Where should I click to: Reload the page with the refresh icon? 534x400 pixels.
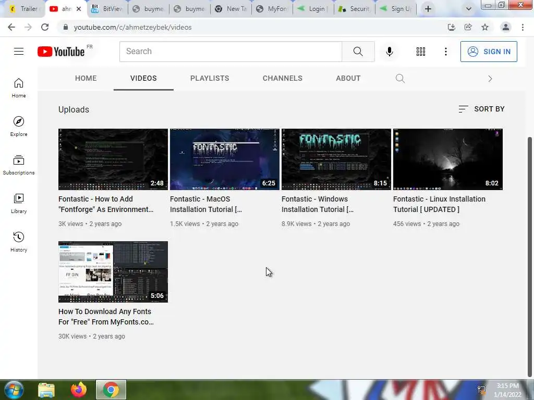click(x=45, y=27)
